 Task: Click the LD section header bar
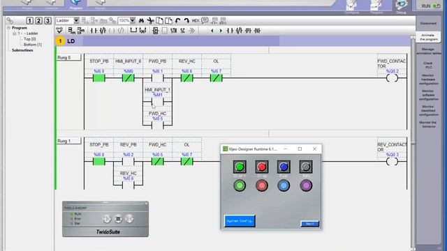coord(233,41)
